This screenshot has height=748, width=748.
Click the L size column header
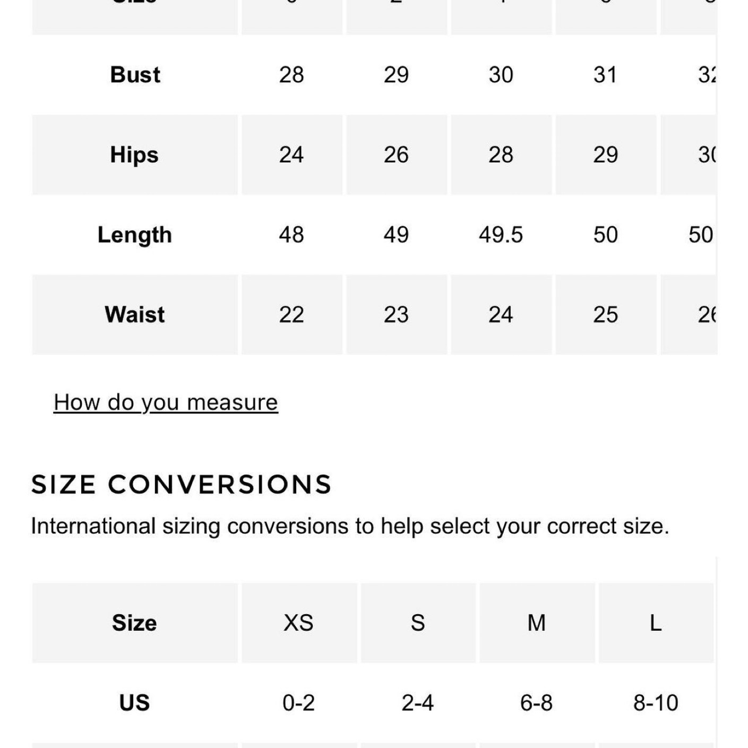pos(656,623)
